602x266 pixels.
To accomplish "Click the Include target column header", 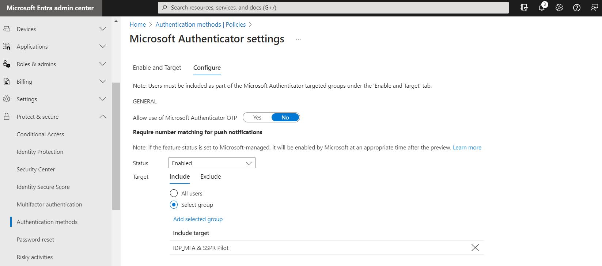I will [x=191, y=233].
